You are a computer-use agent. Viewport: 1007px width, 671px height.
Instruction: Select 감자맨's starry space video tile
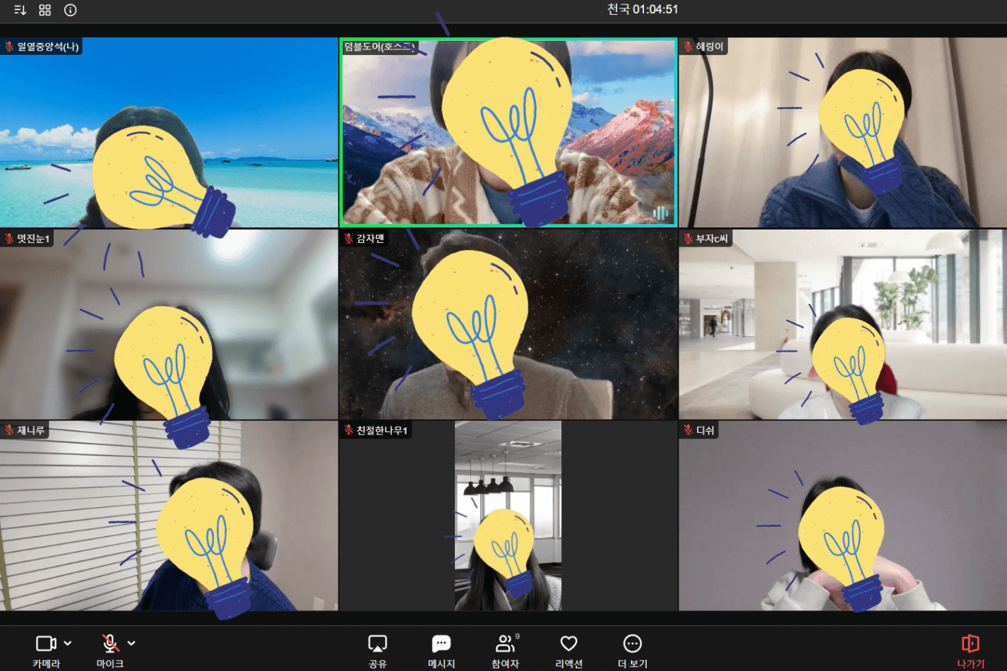pyautogui.click(x=508, y=325)
